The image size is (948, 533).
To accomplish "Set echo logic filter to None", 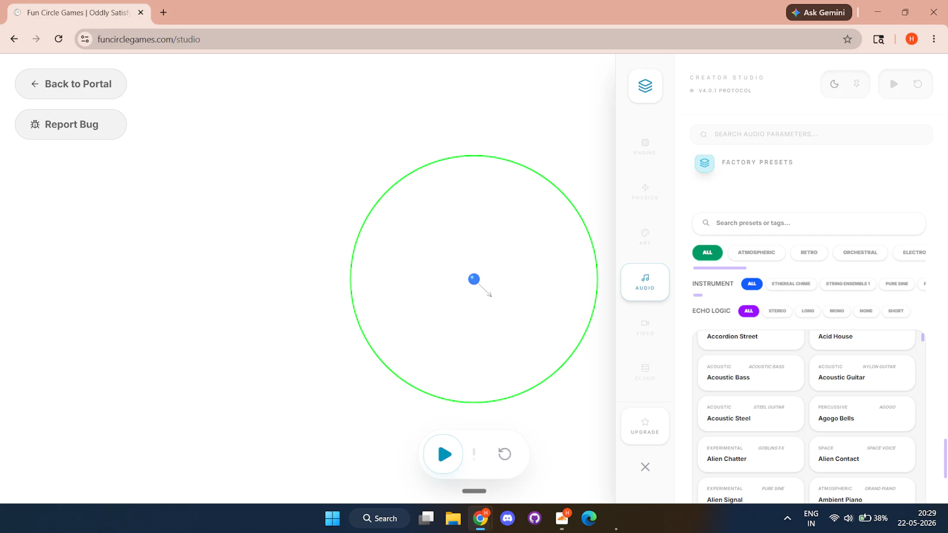I will click(x=866, y=311).
